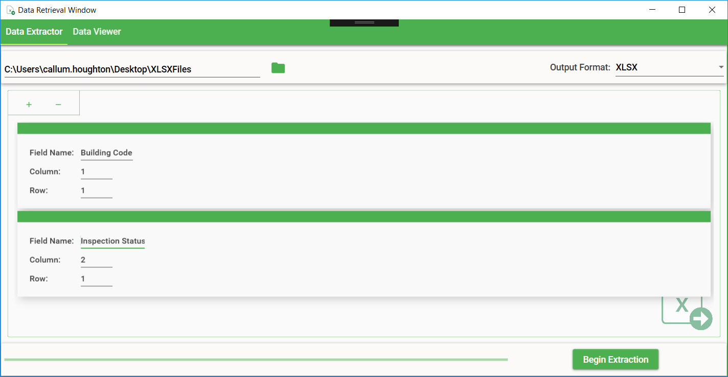Image resolution: width=728 pixels, height=377 pixels.
Task: Click the Building Code field name input
Action: pyautogui.click(x=107, y=153)
